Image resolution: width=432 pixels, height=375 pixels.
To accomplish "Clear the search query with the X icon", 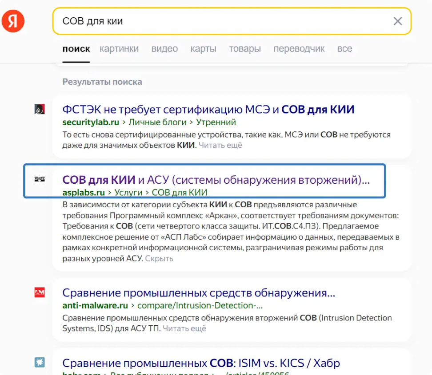I will pos(397,21).
